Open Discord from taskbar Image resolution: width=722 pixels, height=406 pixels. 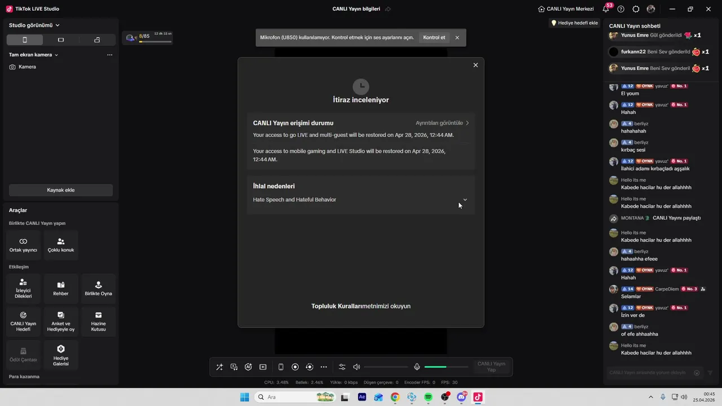461,397
